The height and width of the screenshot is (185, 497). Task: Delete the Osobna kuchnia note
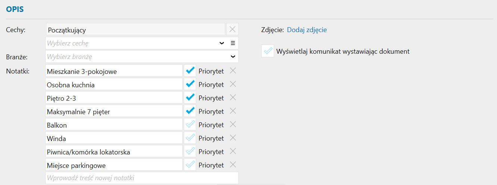(233, 84)
